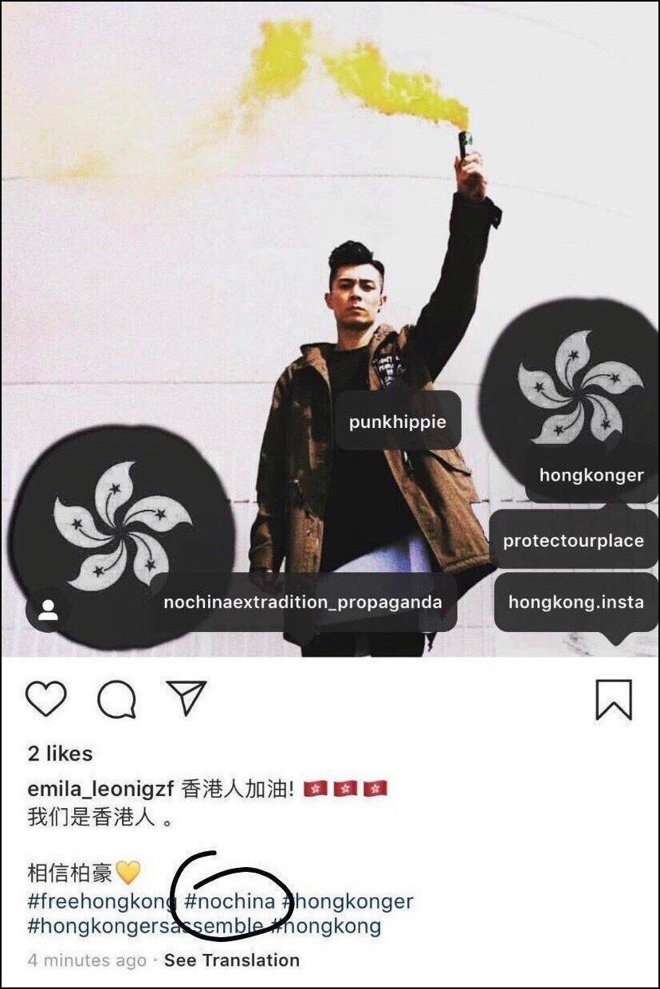The image size is (660, 989).
Task: Click See Translation
Action: point(232,960)
